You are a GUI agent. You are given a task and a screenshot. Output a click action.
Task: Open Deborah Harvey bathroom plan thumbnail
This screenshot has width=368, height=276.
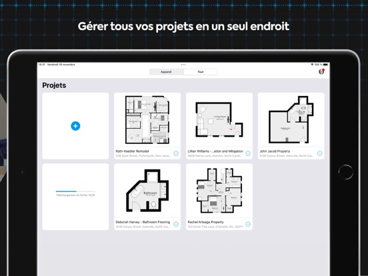click(x=147, y=191)
